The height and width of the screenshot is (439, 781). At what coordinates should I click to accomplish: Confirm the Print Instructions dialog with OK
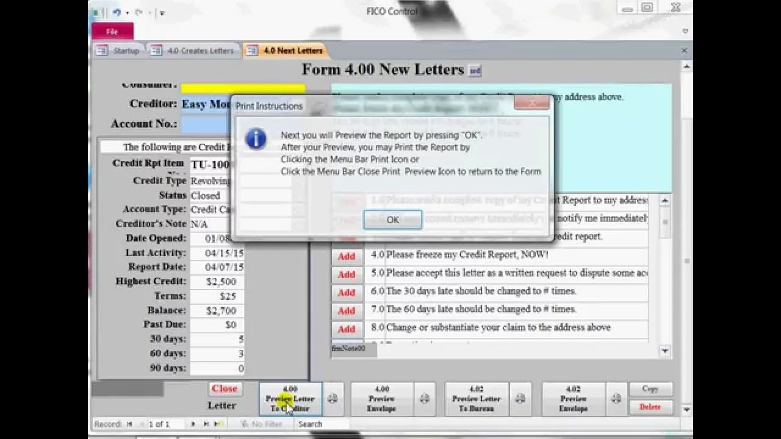[392, 220]
